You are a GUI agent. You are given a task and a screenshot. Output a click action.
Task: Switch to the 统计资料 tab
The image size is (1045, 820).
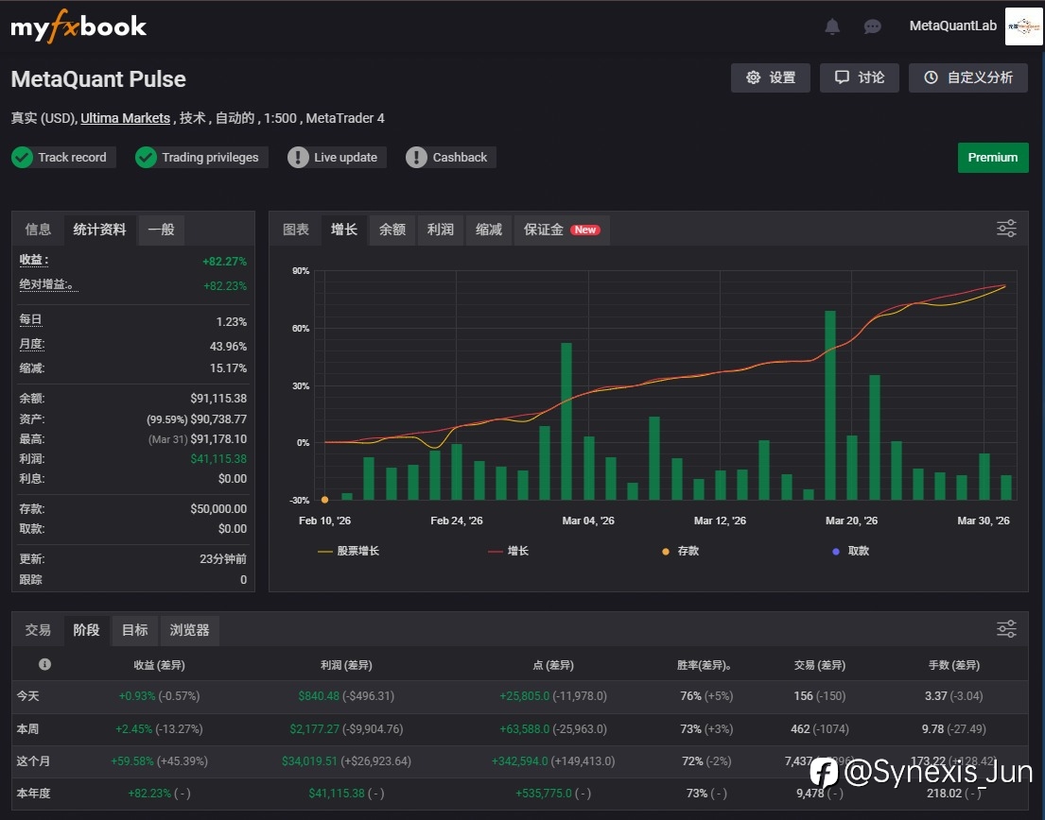100,230
